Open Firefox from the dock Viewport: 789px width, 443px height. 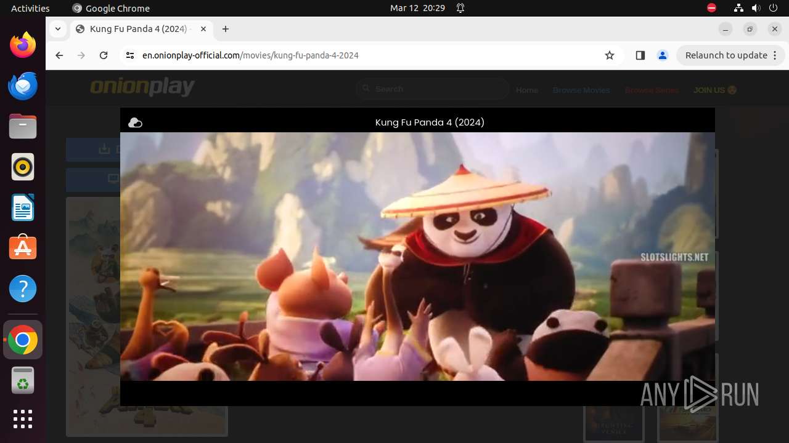[23, 45]
